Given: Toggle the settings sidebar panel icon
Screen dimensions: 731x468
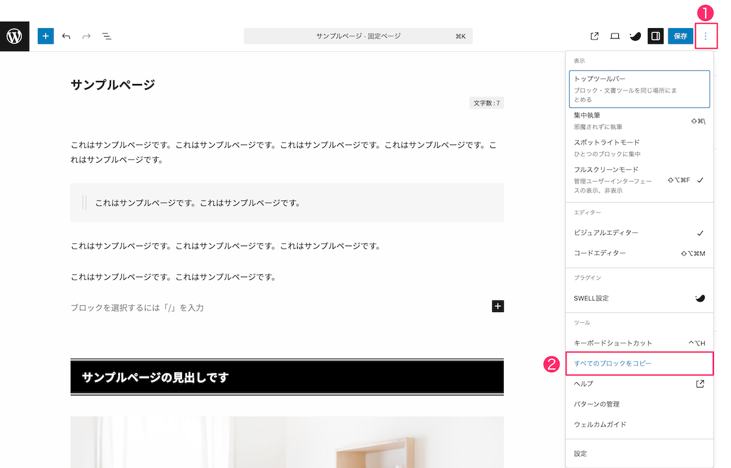Looking at the screenshot, I should click(655, 36).
